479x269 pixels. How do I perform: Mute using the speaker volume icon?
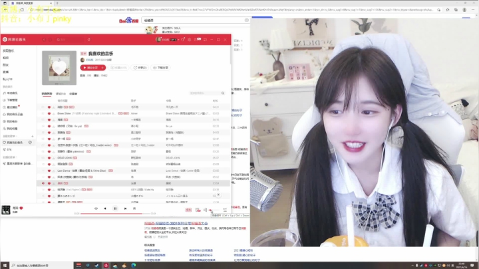pos(206,210)
